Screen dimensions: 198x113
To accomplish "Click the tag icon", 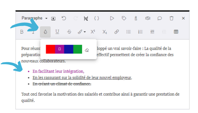I will pos(124,18).
